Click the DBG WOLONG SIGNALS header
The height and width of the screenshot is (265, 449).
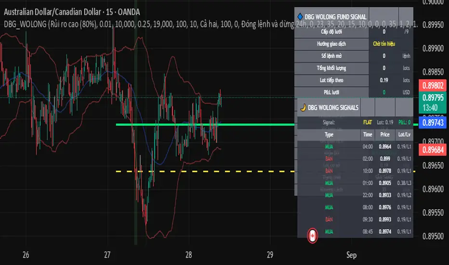point(333,108)
